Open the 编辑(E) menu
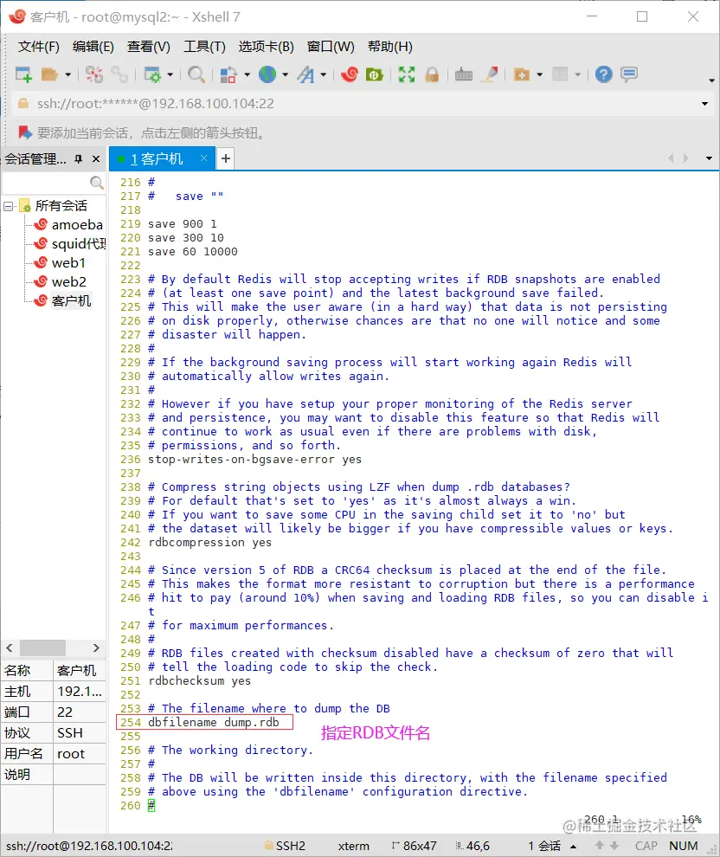The width and height of the screenshot is (720, 857). (x=93, y=47)
